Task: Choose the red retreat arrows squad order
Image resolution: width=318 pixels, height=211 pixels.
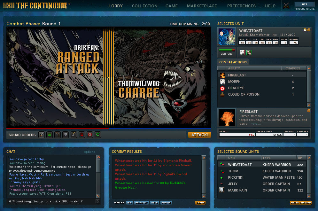Action: coord(82,135)
